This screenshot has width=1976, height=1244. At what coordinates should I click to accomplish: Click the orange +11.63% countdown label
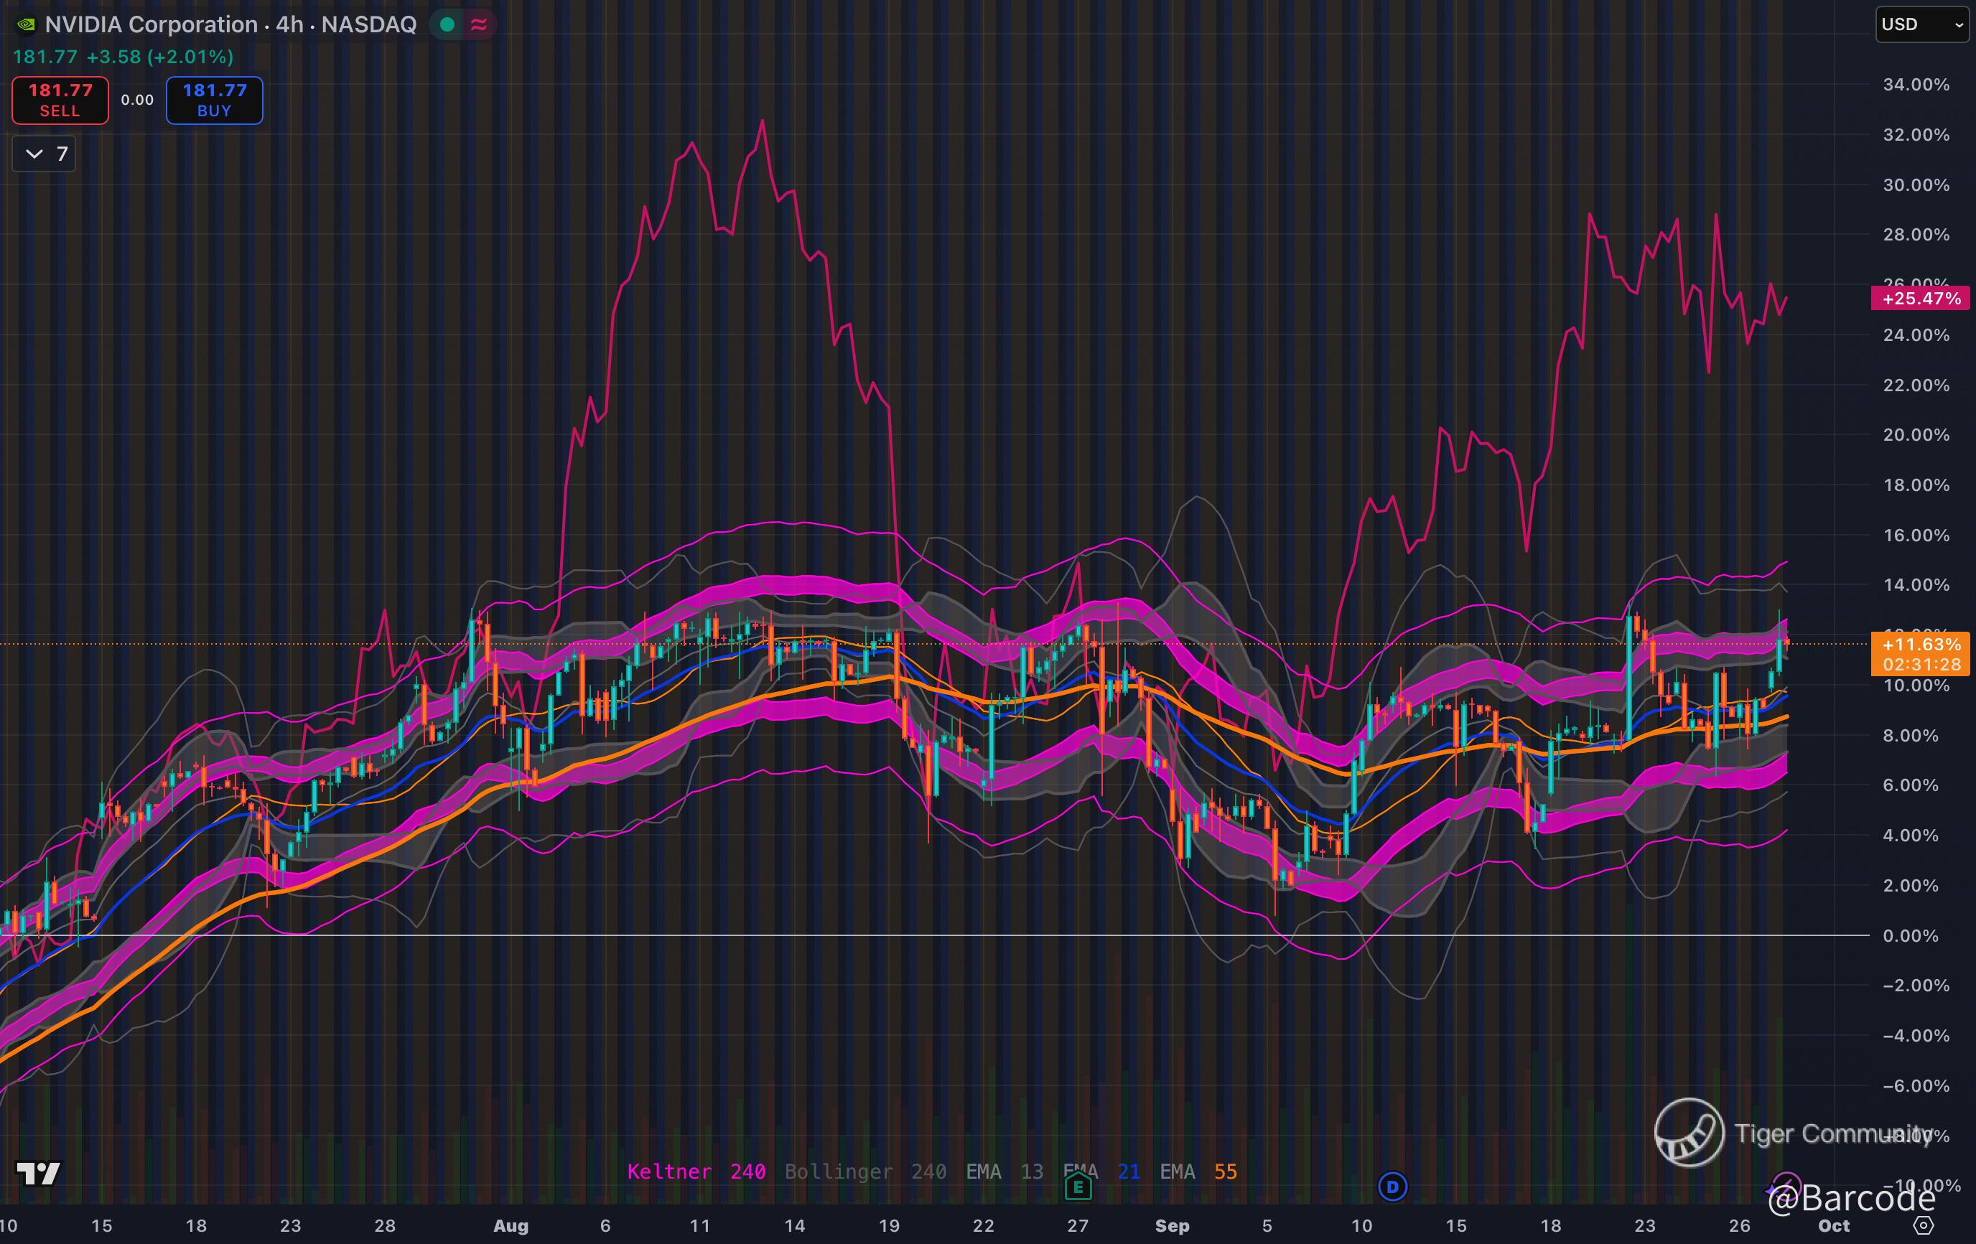[x=1919, y=654]
